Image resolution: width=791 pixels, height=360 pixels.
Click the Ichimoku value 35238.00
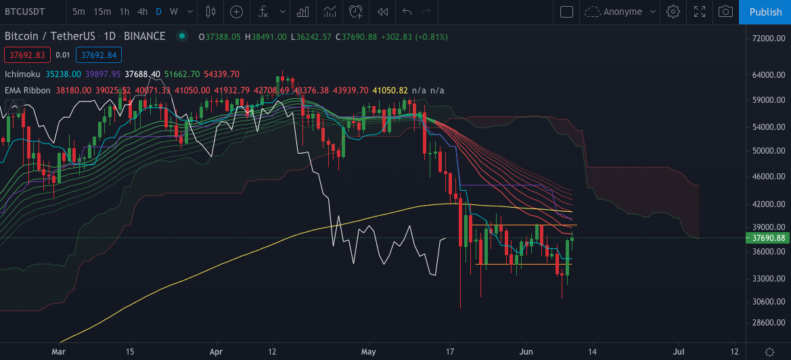click(x=63, y=74)
